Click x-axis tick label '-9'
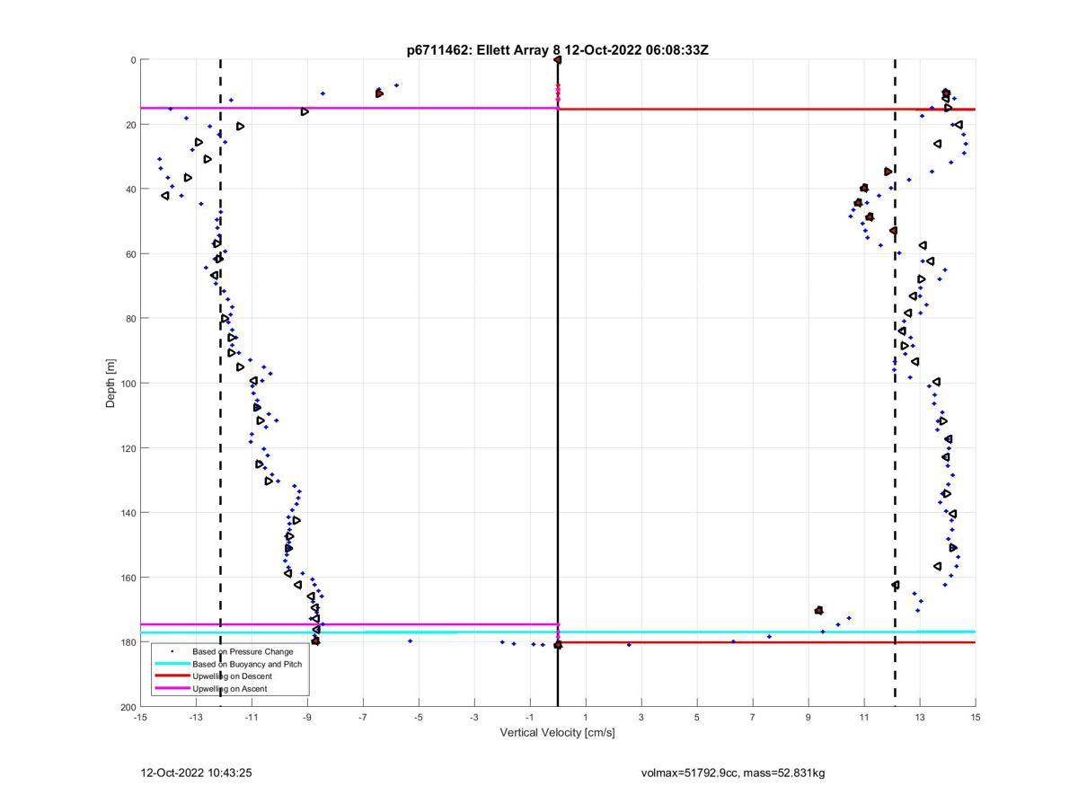 [307, 717]
